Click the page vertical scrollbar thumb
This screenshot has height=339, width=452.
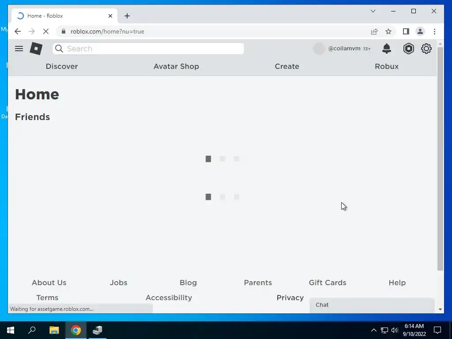[440, 158]
